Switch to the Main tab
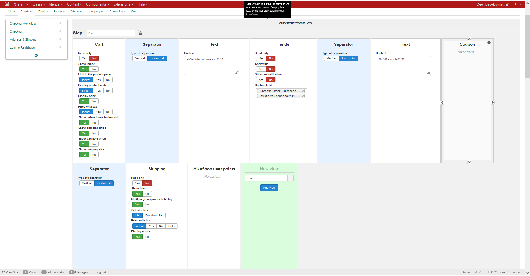The image size is (530, 276). pyautogui.click(x=12, y=12)
